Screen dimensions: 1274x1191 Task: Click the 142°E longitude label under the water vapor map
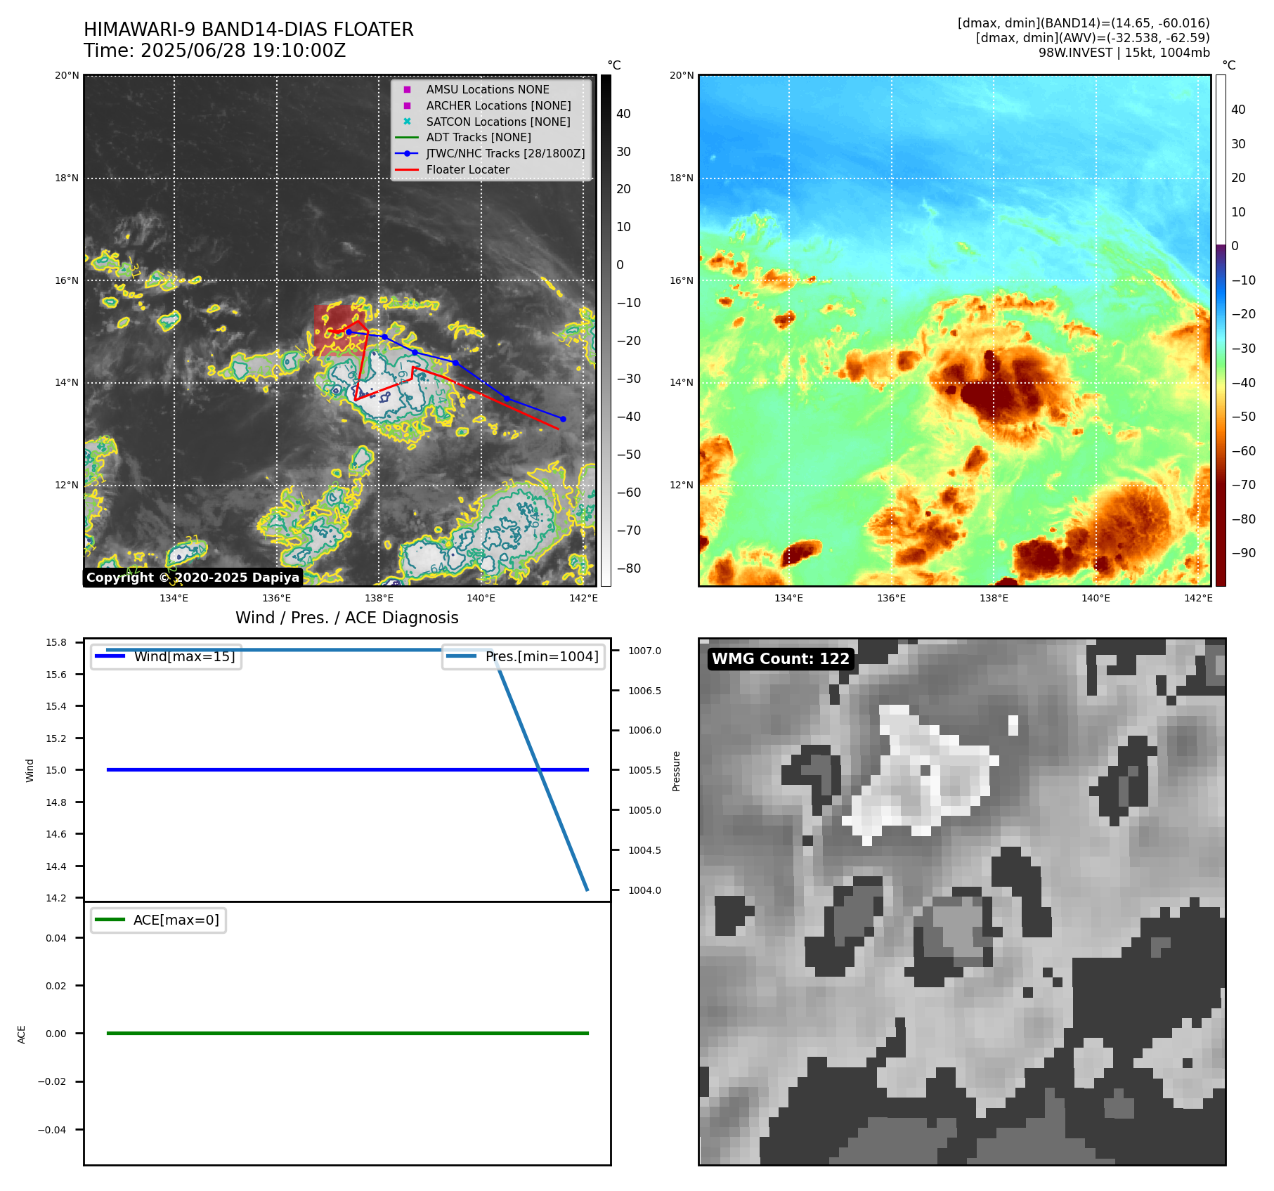click(x=1198, y=598)
